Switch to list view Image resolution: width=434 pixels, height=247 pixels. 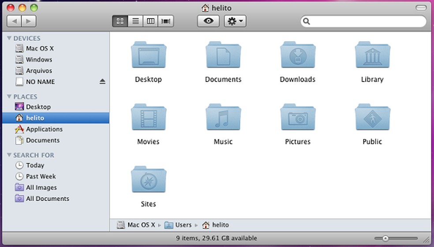coord(135,21)
